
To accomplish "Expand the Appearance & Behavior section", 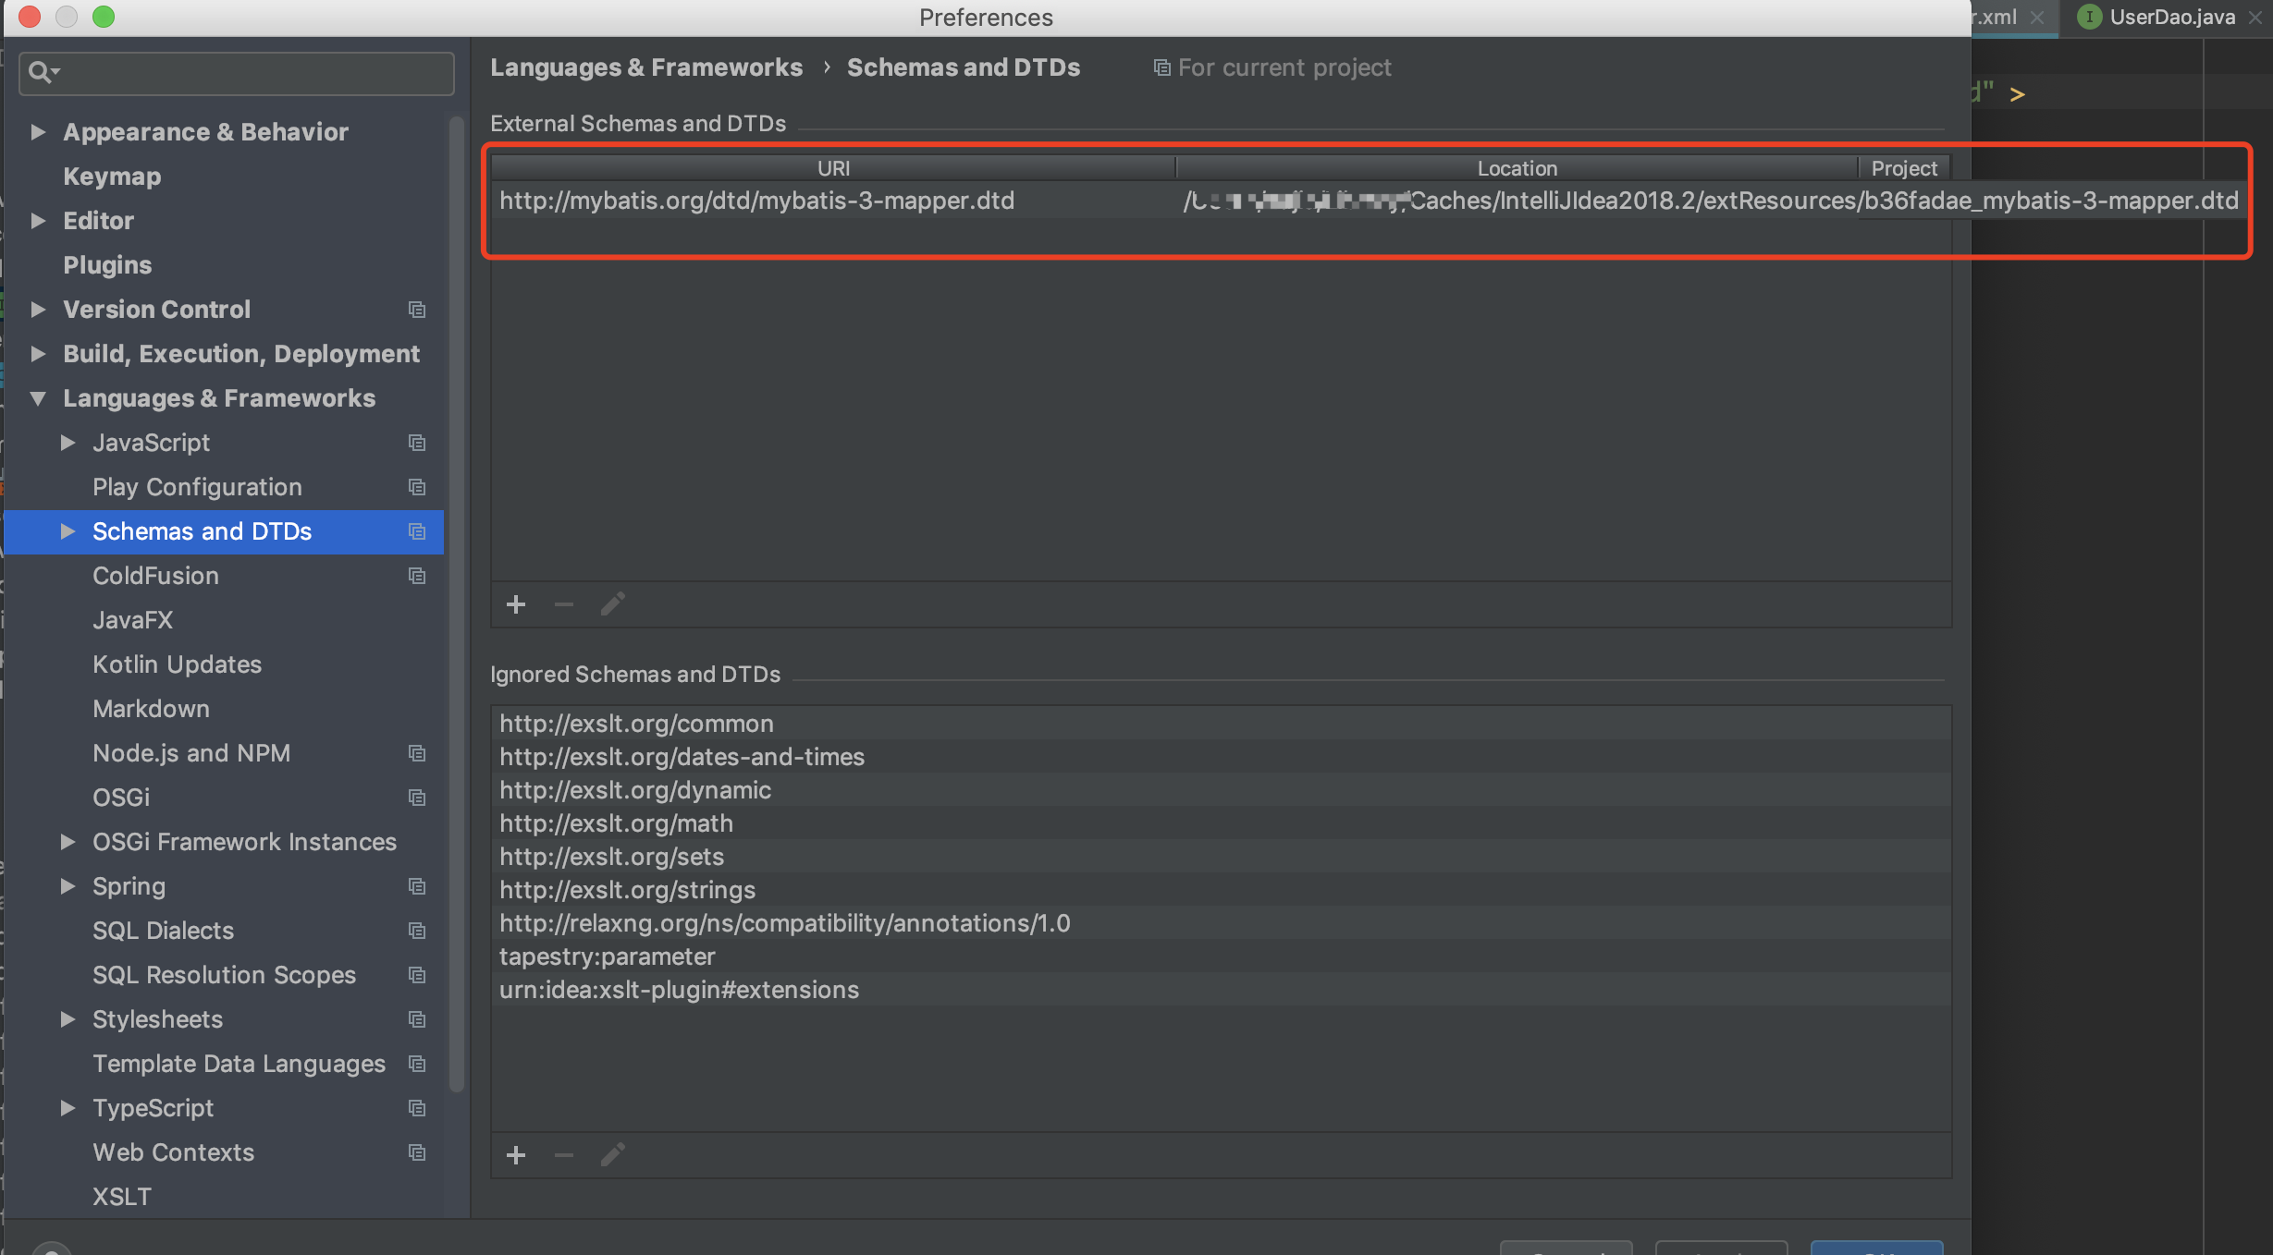I will click(38, 132).
